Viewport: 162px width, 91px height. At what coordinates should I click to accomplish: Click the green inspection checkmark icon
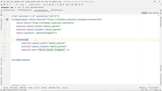158,16
